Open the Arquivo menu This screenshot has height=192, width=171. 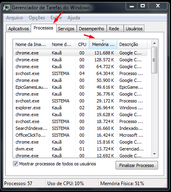15,18
